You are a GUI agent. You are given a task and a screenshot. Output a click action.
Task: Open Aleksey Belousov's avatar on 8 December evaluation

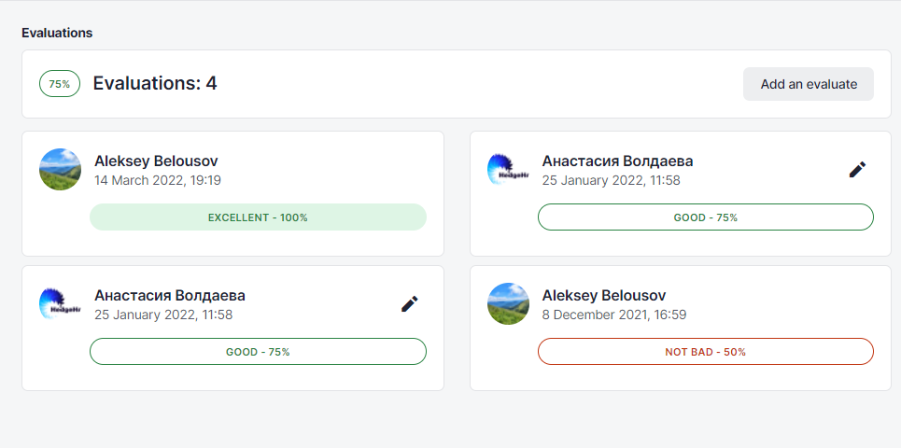point(509,304)
